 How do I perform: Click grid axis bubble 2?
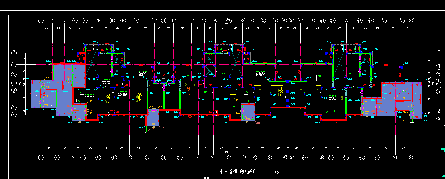pyautogui.click(x=53, y=21)
